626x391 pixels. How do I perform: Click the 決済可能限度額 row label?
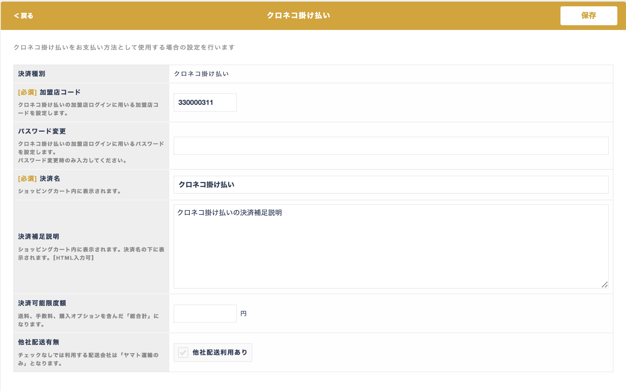tap(42, 303)
